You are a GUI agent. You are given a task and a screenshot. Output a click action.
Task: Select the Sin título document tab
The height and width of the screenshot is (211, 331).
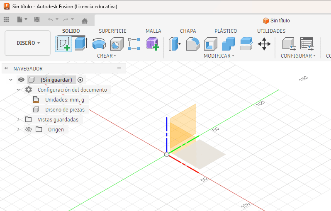pos(276,21)
